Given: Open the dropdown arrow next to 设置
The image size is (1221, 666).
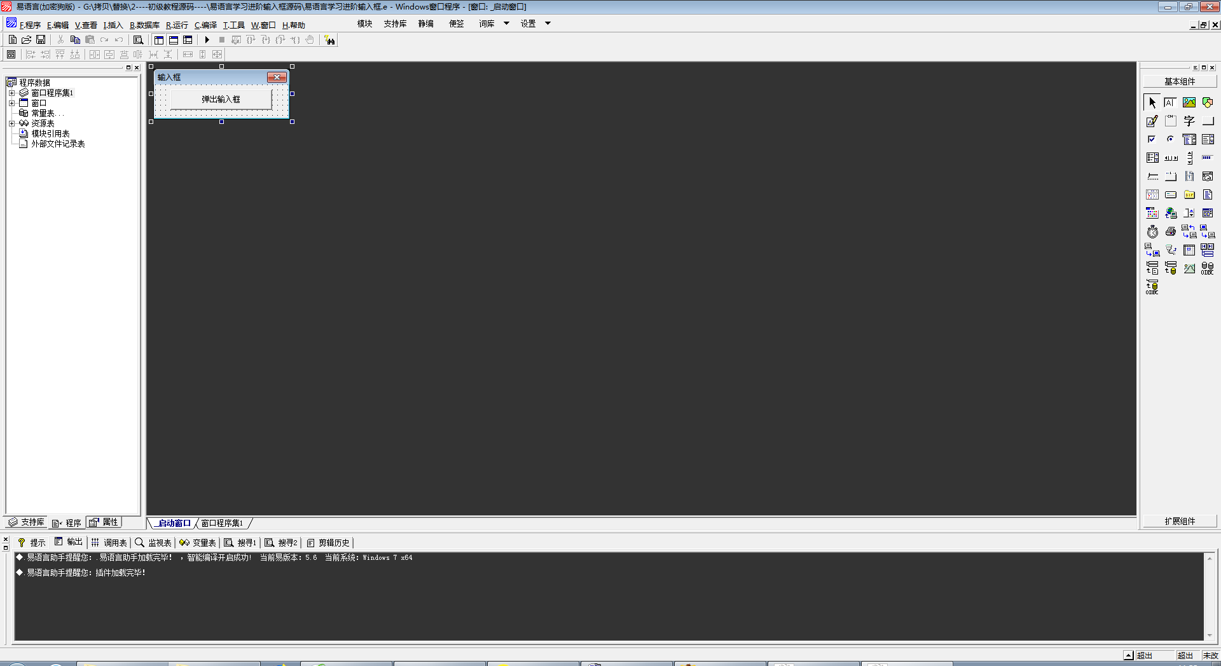Looking at the screenshot, I should tap(548, 24).
